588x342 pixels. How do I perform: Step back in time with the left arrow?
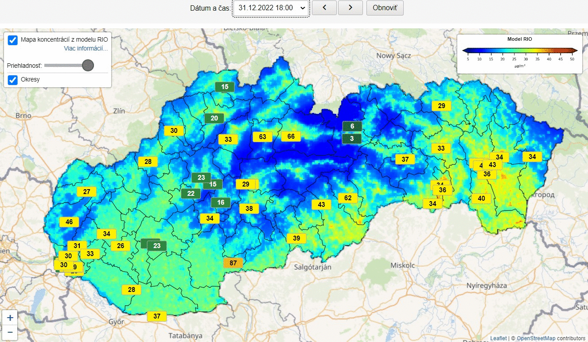click(x=324, y=8)
